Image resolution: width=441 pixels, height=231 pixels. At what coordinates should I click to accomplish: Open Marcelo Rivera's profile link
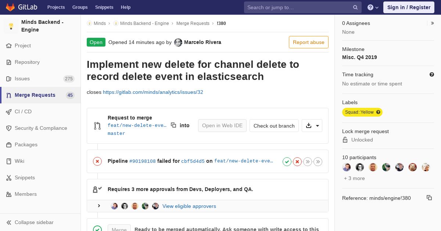pyautogui.click(x=202, y=42)
